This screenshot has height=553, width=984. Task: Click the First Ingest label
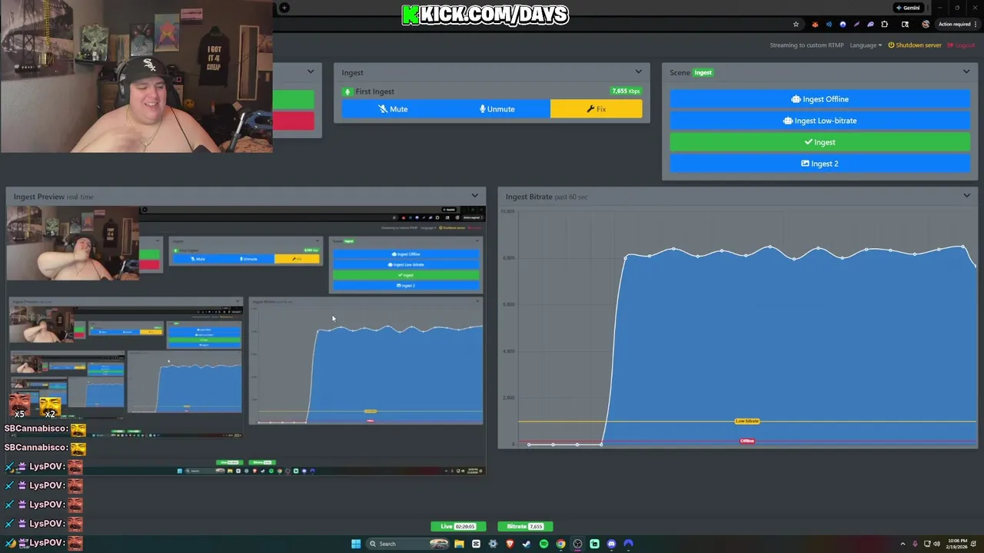374,91
